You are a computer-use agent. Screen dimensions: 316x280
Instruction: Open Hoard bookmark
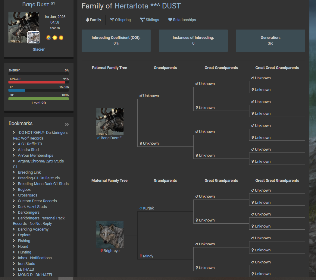click(23, 246)
